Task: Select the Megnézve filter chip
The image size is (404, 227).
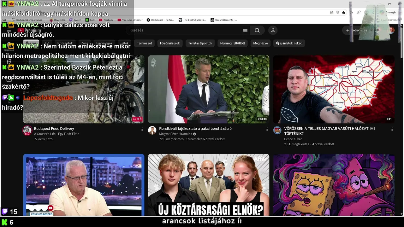Action: click(x=260, y=43)
